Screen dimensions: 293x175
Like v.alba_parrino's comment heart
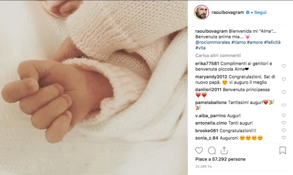pyautogui.click(x=284, y=115)
